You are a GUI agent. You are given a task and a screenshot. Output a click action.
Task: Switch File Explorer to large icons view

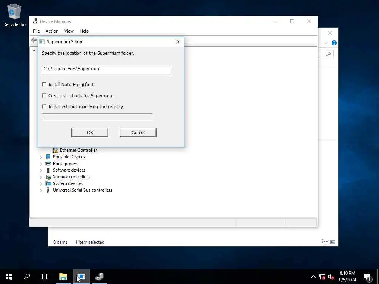[x=333, y=242]
